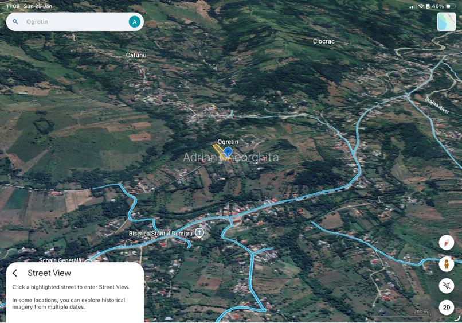Click the Drajna River label
Image resolution: width=462 pixels, height=323 pixels.
[x=437, y=106]
